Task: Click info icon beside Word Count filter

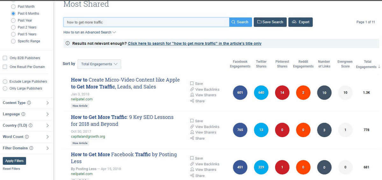Action: click(x=27, y=137)
